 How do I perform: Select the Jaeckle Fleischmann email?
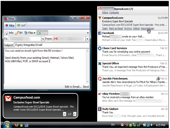tap(133, 83)
